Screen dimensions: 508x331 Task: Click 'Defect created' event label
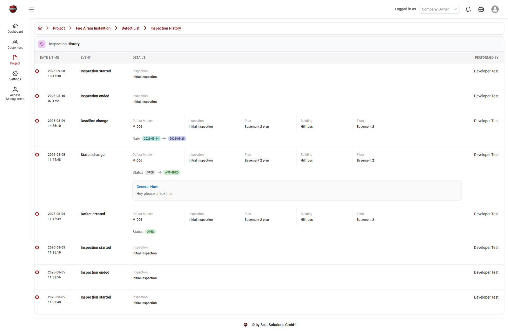[93, 214]
